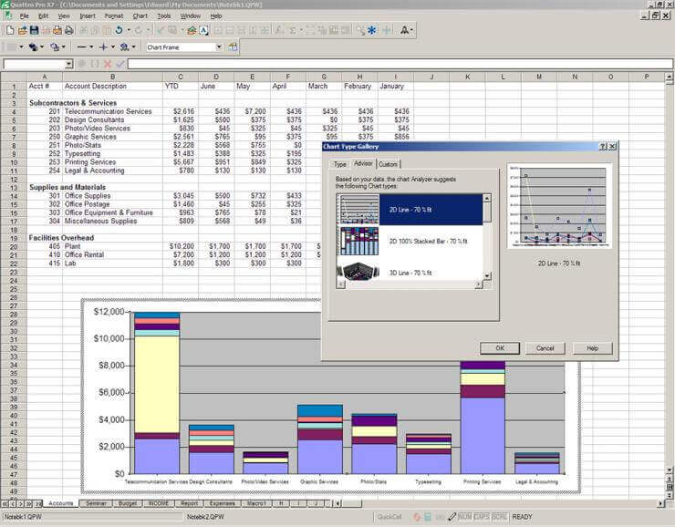Viewport: 675px width, 527px height.
Task: Click the print preview icon beside Print
Action: pos(57,30)
